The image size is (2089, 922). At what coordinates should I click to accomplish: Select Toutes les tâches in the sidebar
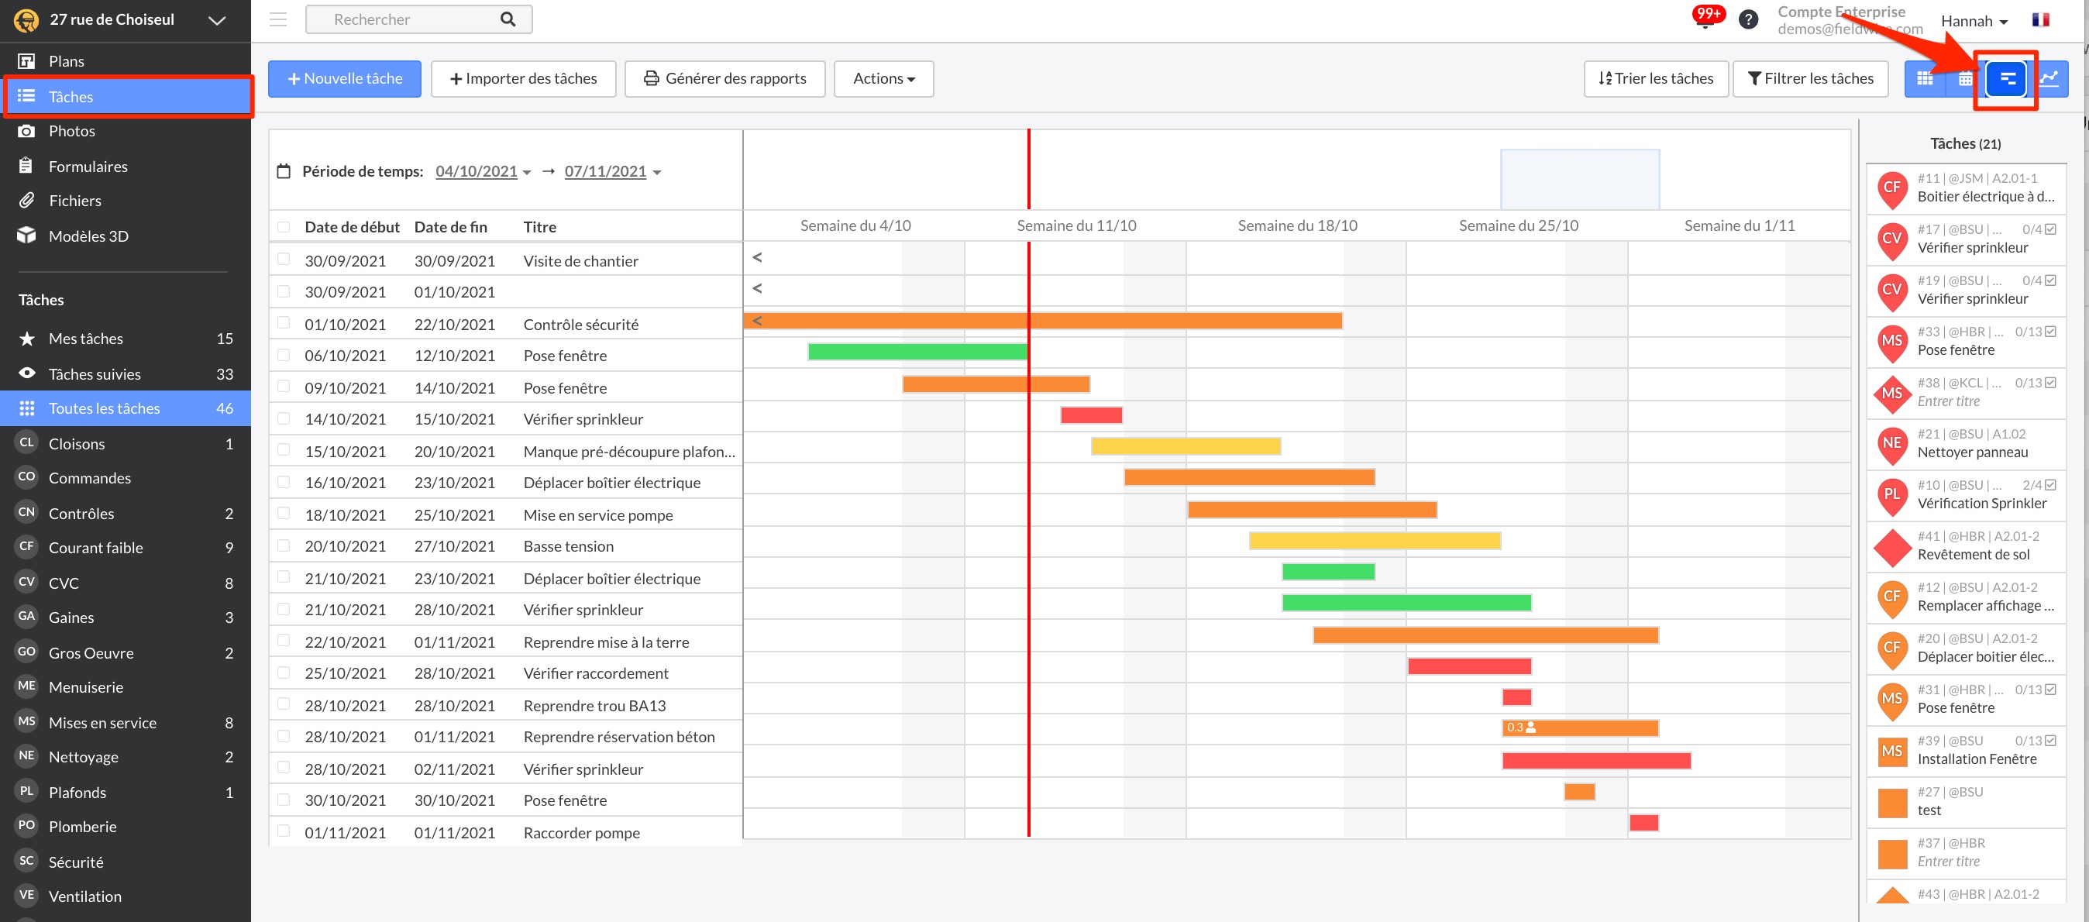pyautogui.click(x=105, y=408)
